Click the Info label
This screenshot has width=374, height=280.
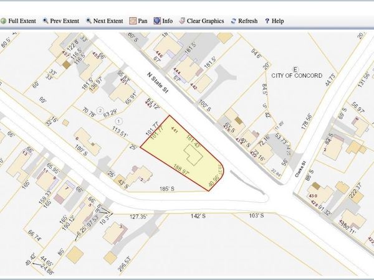[168, 21]
